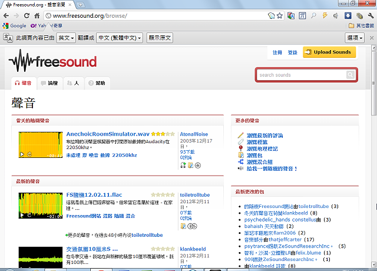The width and height of the screenshot is (377, 271).
Task: Click the pack icon under toiletrolltube's sound
Action: coord(183,226)
